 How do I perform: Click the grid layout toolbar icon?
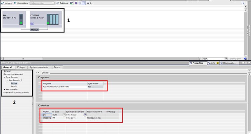tap(80, 3)
